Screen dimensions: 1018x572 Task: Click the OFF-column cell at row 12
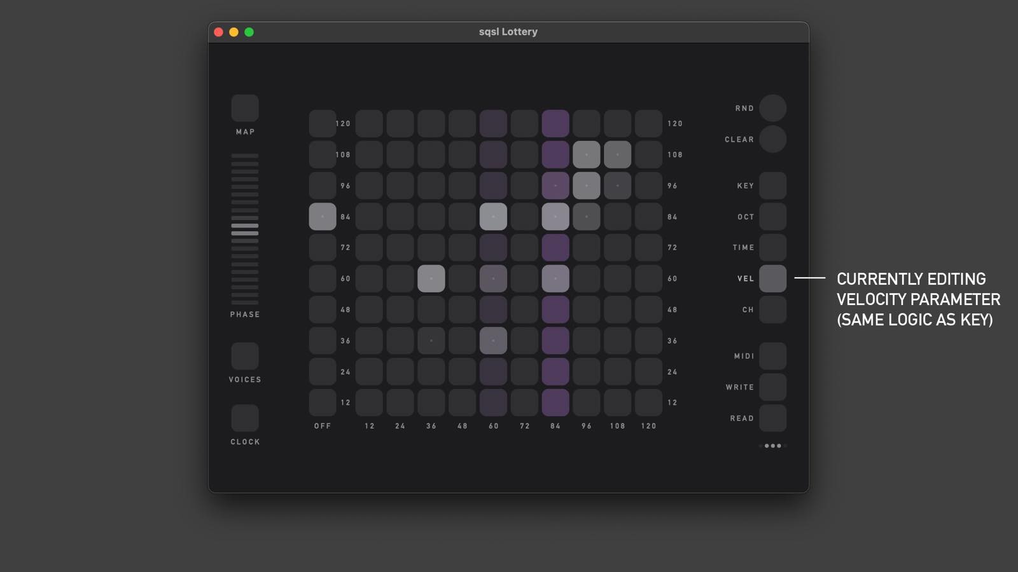click(x=323, y=402)
